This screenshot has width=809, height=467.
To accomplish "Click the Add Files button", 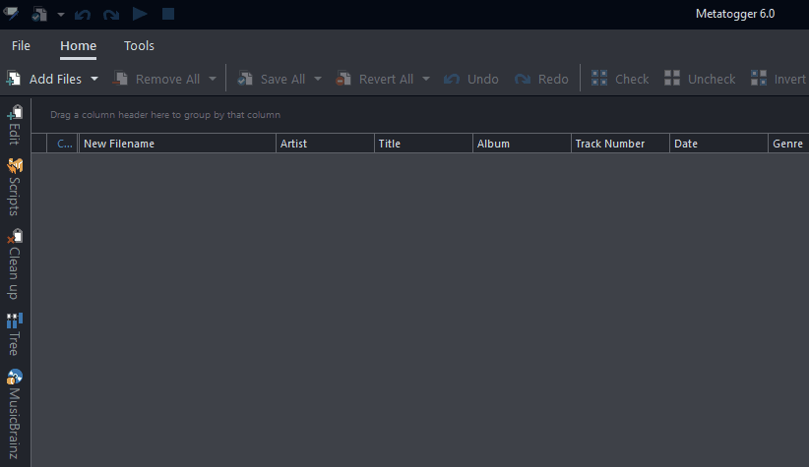I will (44, 79).
